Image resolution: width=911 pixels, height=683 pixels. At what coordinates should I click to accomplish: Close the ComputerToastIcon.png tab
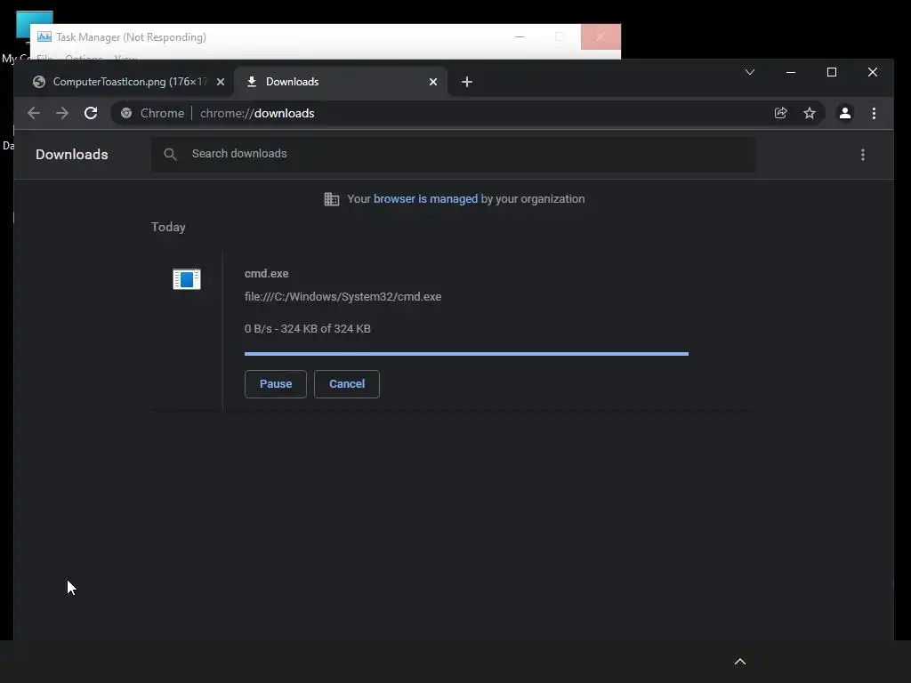click(221, 82)
